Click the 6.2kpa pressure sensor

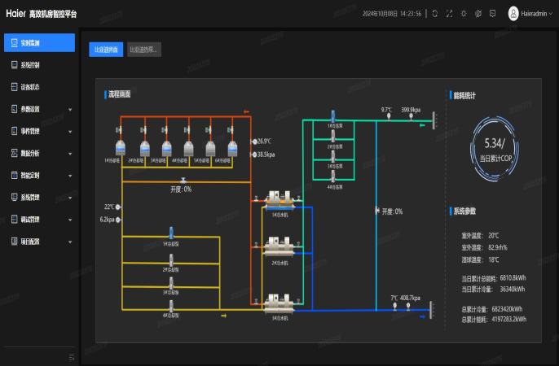pos(118,220)
